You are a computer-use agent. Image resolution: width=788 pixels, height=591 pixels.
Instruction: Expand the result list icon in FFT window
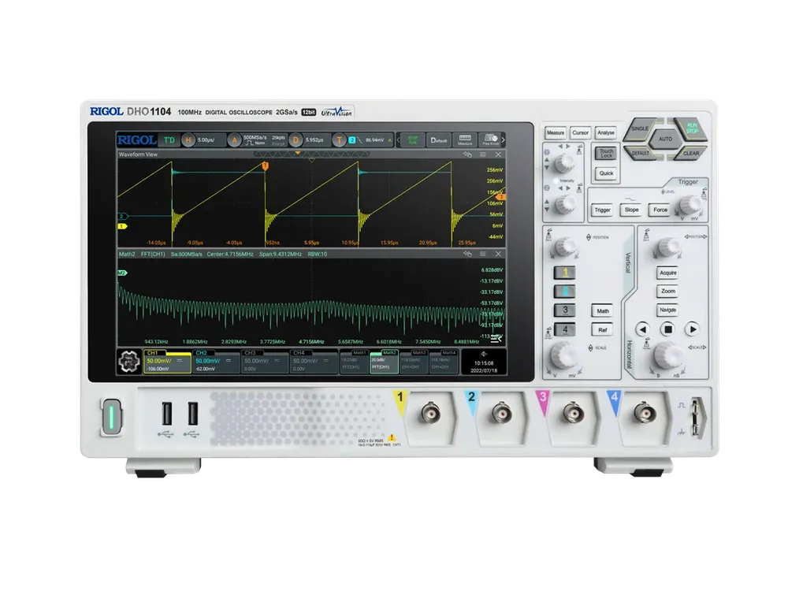(496, 339)
